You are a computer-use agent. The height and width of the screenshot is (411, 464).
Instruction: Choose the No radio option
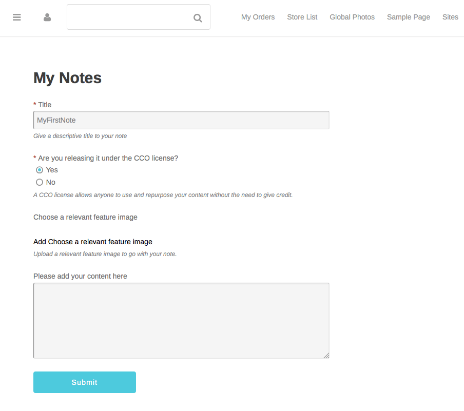pos(40,182)
